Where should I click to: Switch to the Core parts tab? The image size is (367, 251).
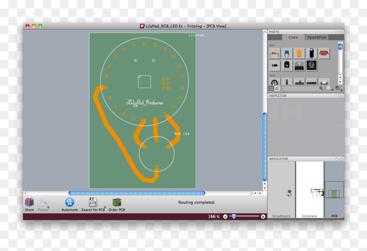(293, 37)
